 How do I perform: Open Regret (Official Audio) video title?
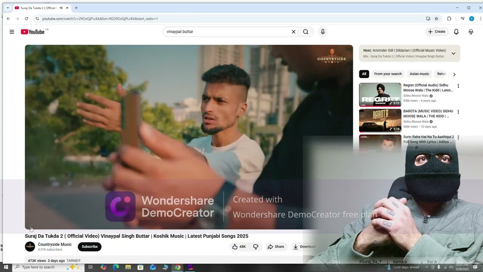point(428,88)
